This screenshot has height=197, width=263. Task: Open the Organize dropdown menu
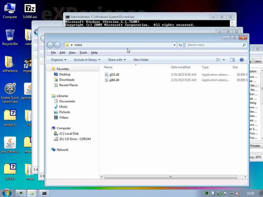58,60
